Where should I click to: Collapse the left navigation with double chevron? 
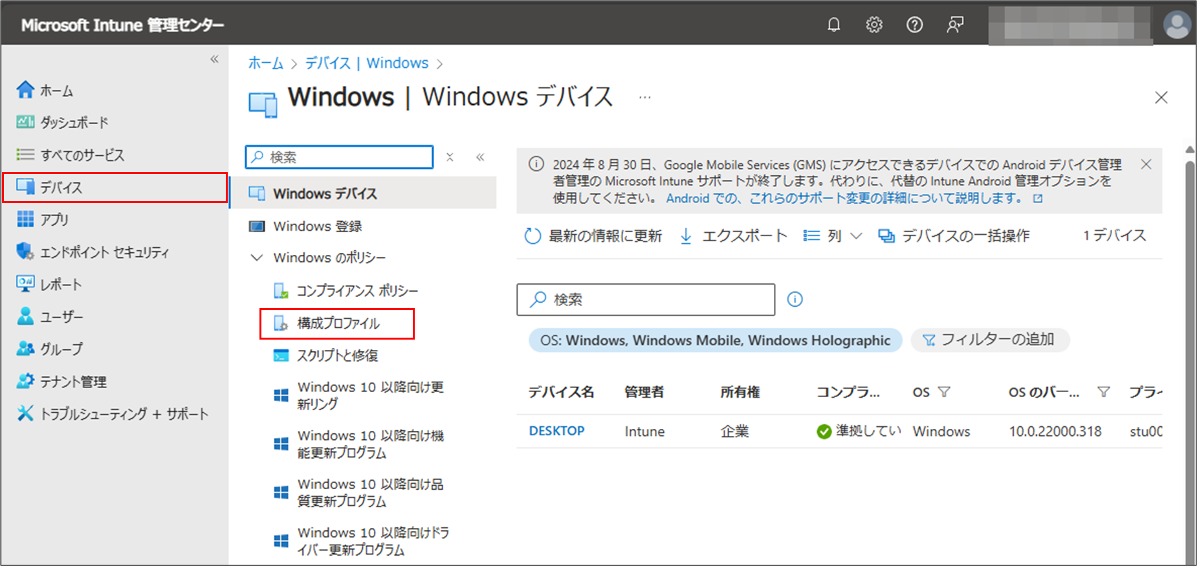214,60
